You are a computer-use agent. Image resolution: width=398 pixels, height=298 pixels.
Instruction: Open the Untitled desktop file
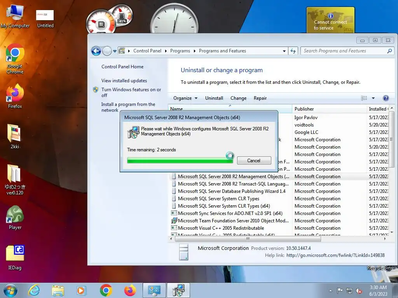(x=45, y=18)
